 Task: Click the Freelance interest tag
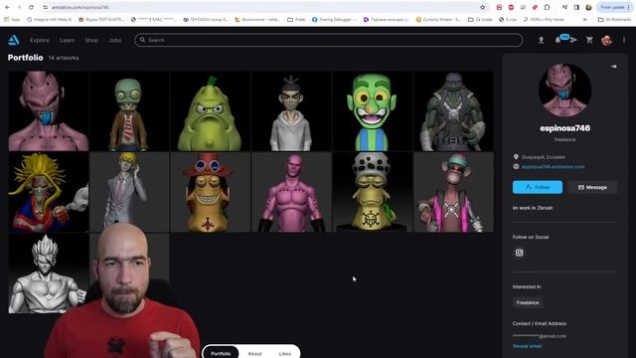tap(528, 302)
